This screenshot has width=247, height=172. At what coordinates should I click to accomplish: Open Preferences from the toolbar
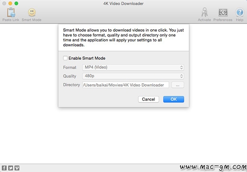click(223, 13)
